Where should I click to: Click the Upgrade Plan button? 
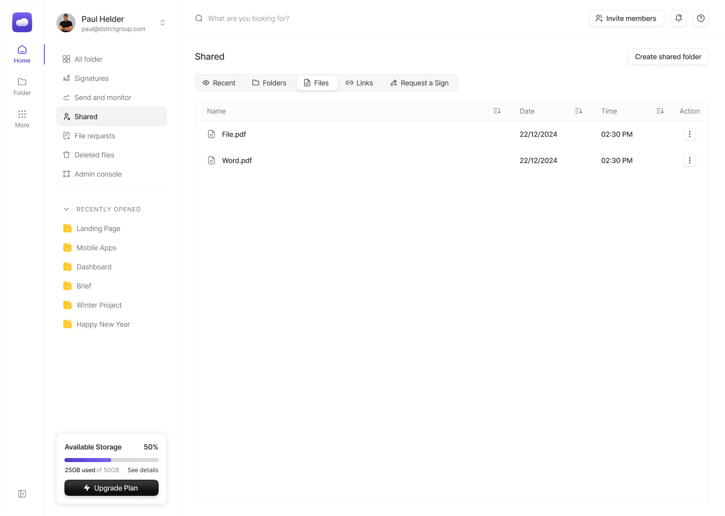(x=111, y=488)
